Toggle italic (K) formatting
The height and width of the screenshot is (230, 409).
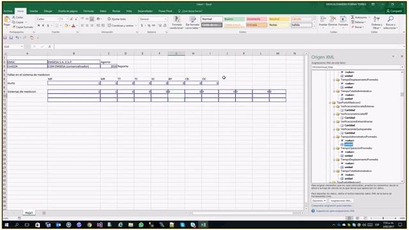point(43,26)
